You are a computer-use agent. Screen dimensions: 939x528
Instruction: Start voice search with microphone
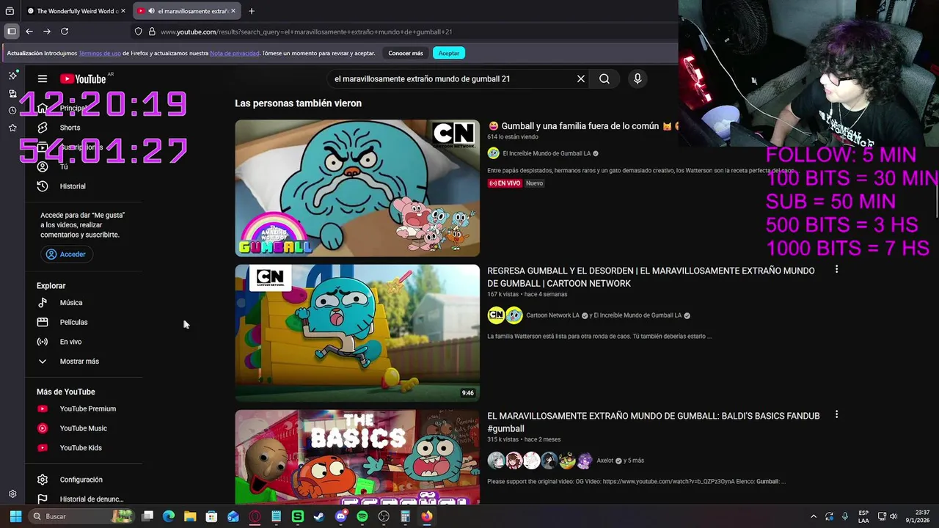(x=637, y=79)
